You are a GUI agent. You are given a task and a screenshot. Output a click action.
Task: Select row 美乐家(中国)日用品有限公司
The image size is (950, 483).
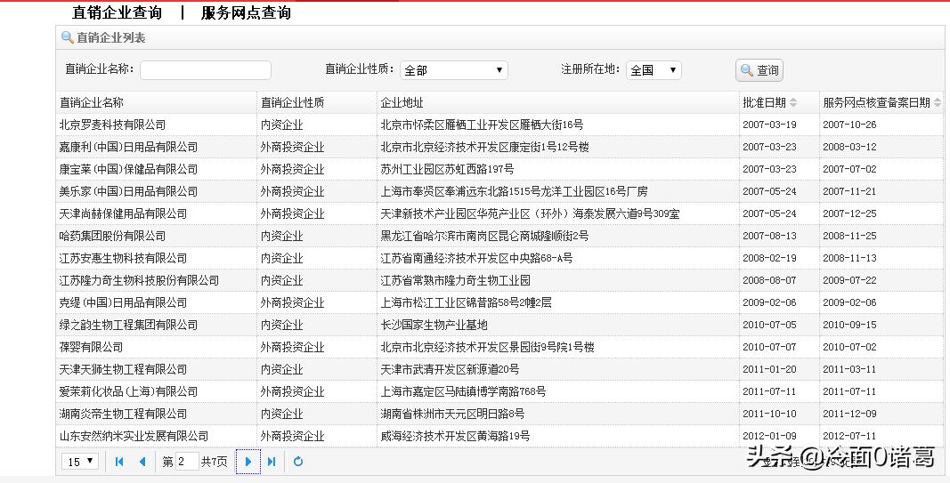pos(499,191)
